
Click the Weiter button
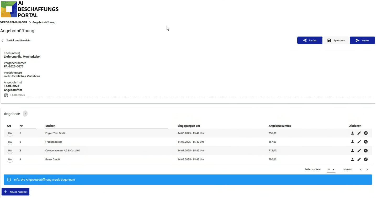pyautogui.click(x=362, y=40)
